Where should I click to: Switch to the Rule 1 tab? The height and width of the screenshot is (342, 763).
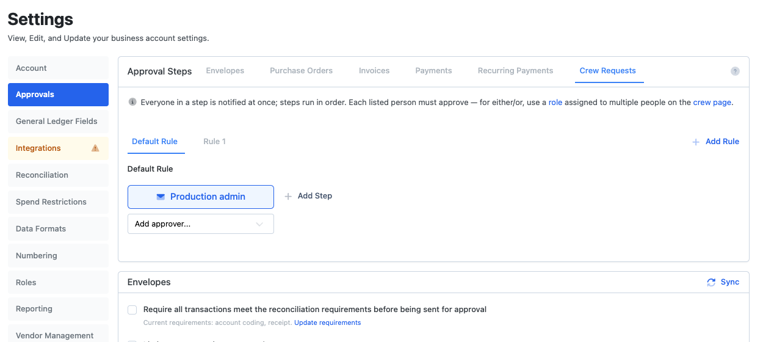click(214, 142)
